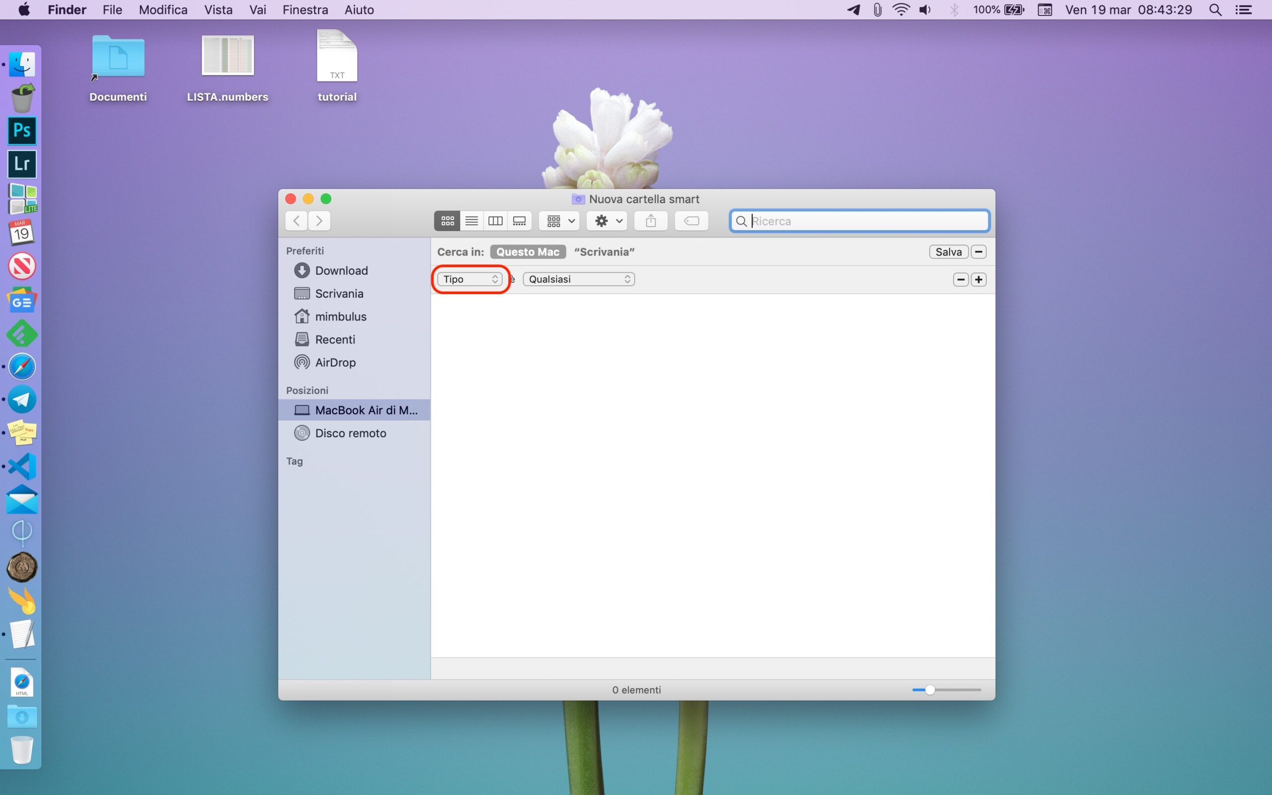The height and width of the screenshot is (795, 1272).
Task: Open the Tipo criteria dropdown
Action: pyautogui.click(x=470, y=279)
